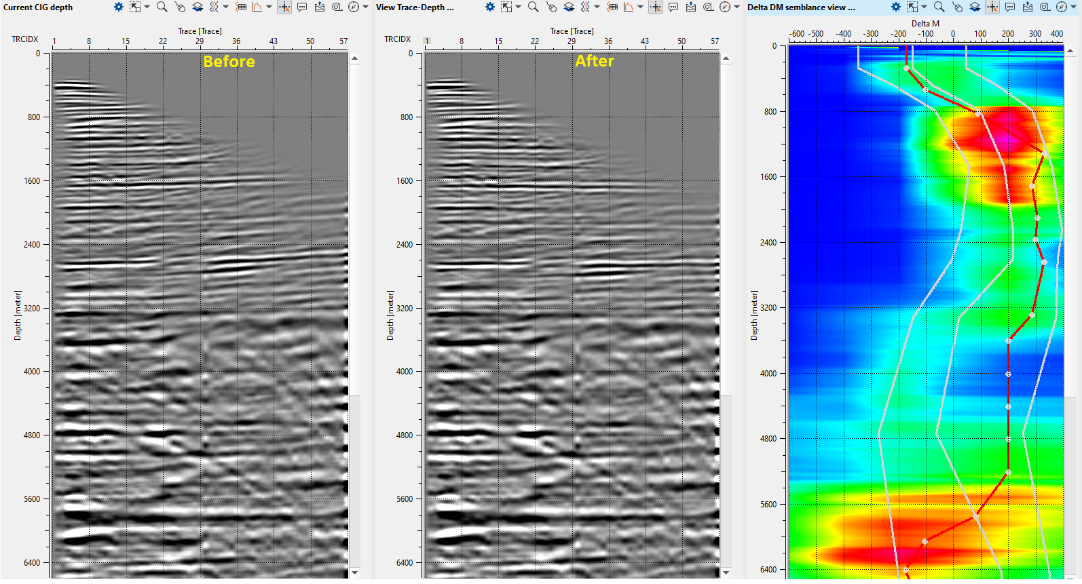Click the scroll down arrow of View Trace-Depth panel
1082x584 pixels.
point(726,572)
